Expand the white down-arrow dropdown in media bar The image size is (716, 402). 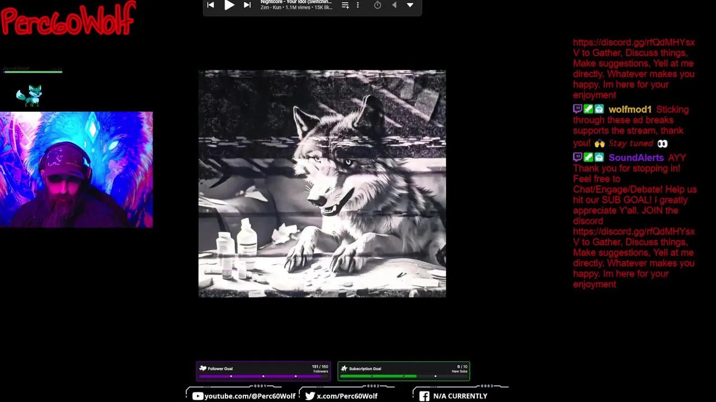410,5
